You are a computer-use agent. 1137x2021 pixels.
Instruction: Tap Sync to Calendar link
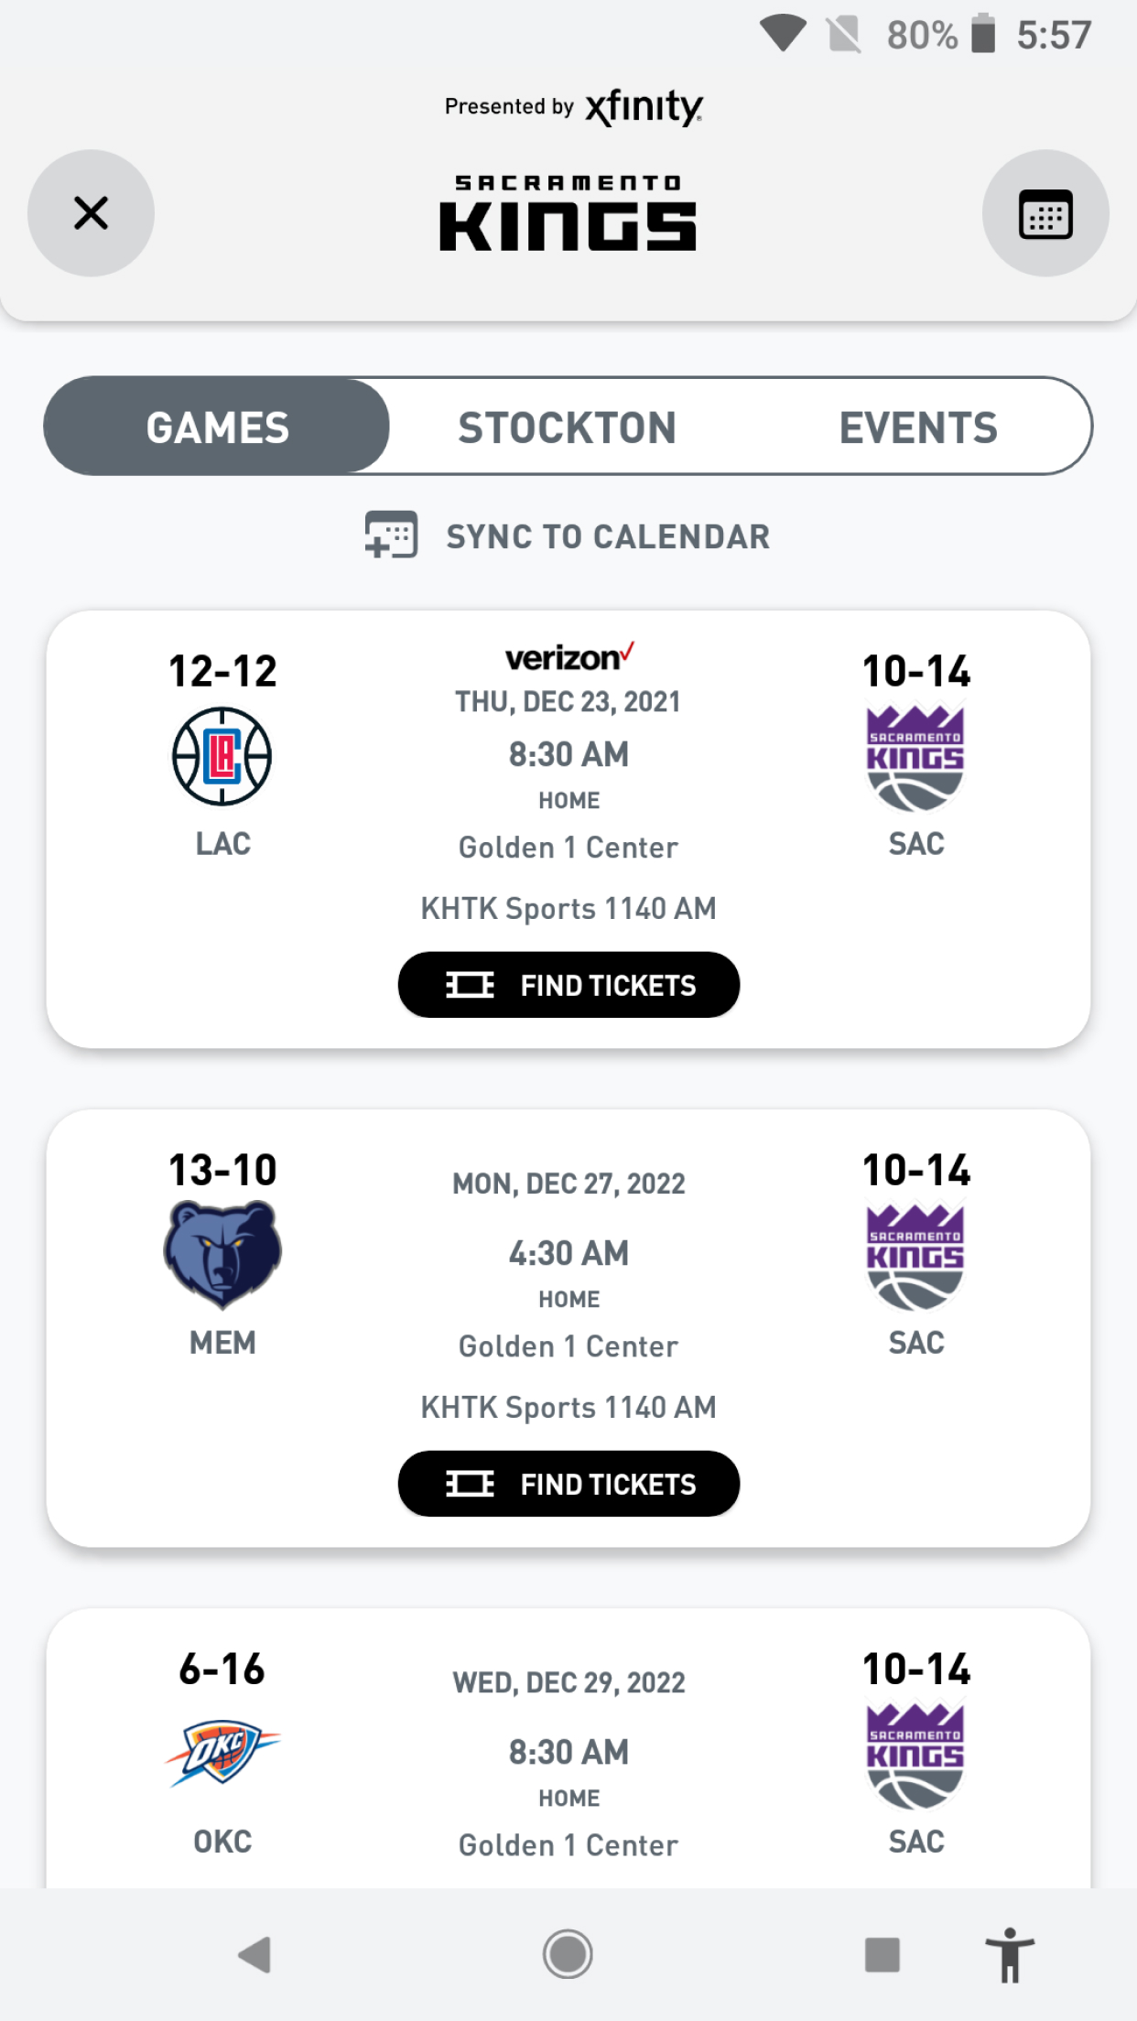pyautogui.click(x=608, y=537)
